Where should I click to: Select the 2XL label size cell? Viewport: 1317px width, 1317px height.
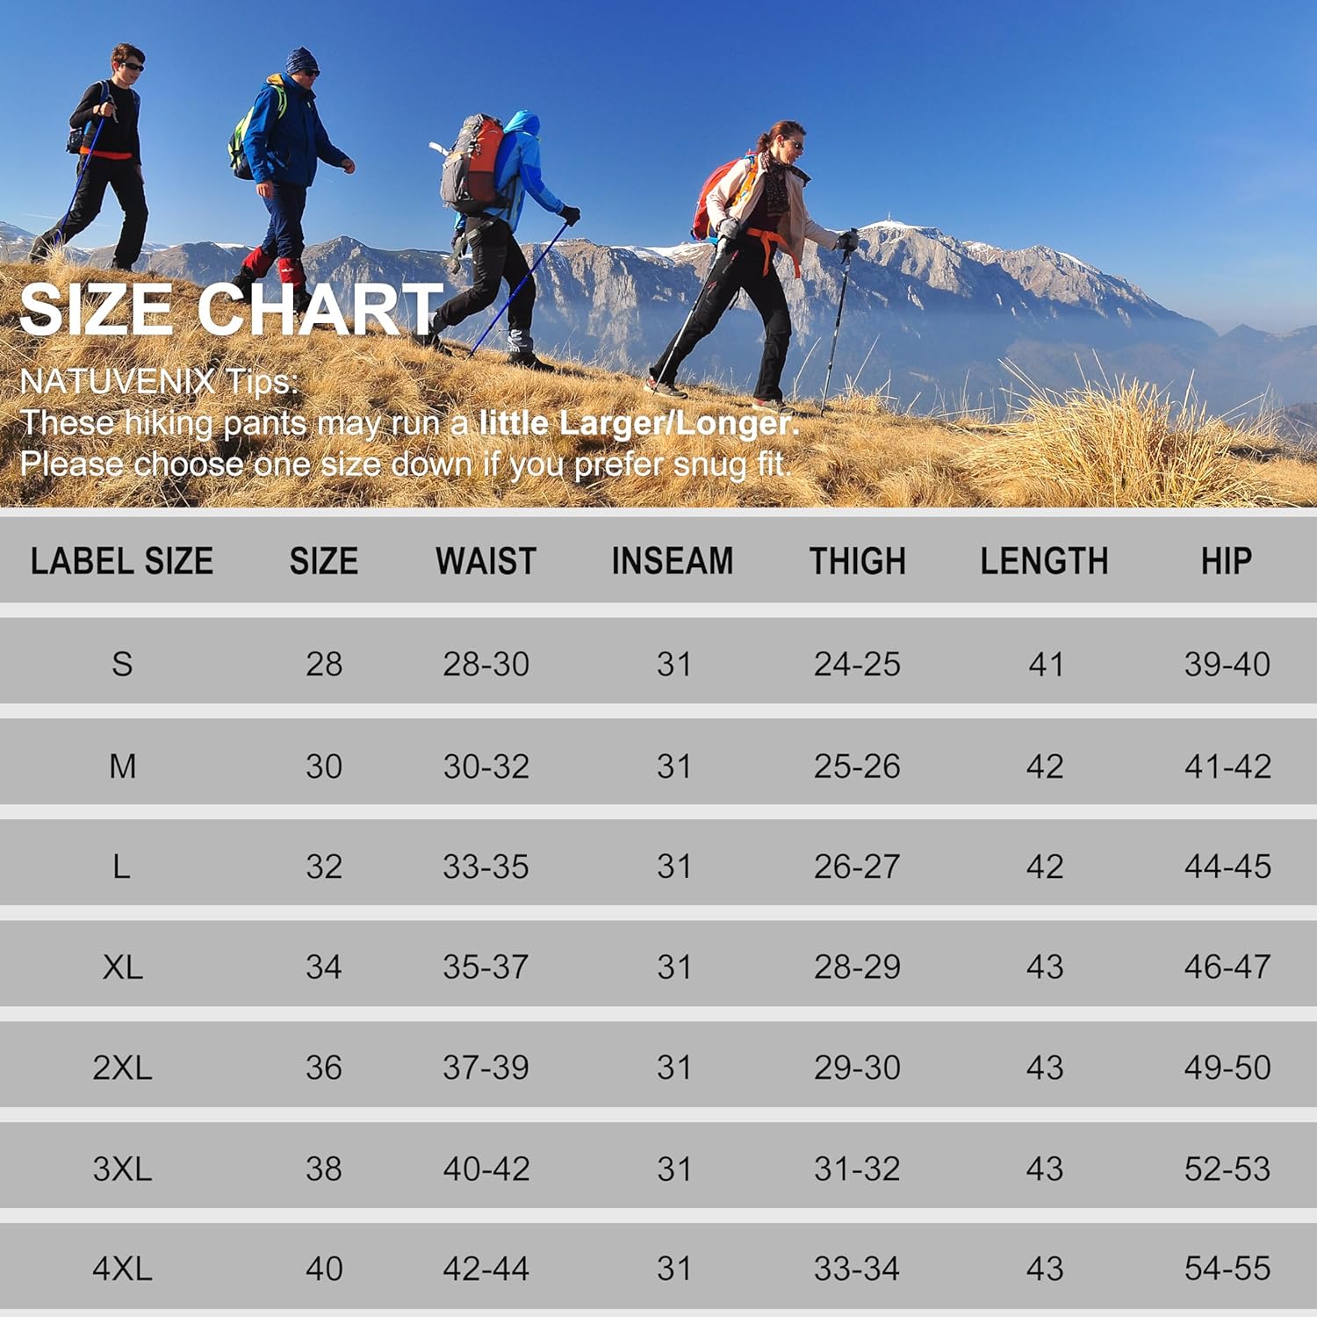click(122, 1068)
